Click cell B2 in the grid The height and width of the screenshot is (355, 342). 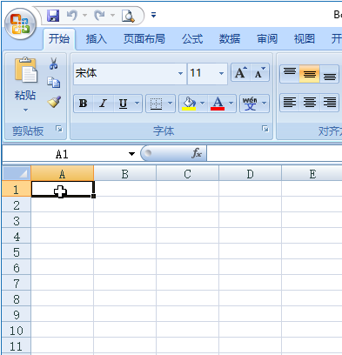tap(124, 204)
